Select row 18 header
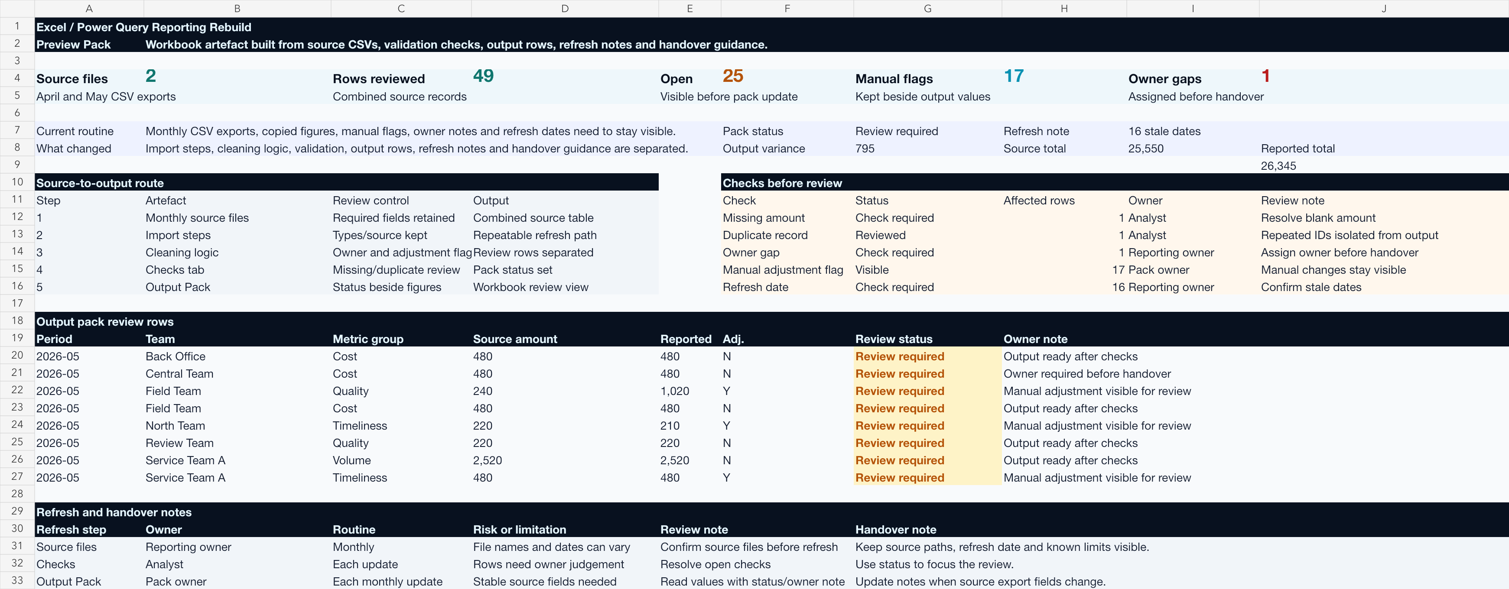The image size is (1509, 589). click(x=17, y=320)
